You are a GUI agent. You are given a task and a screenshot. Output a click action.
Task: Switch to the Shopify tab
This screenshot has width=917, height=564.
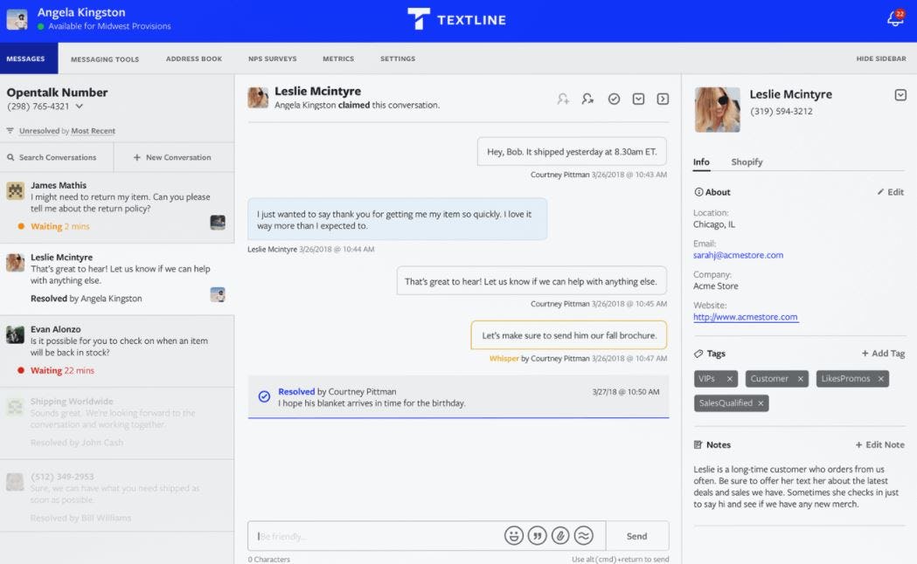click(747, 162)
